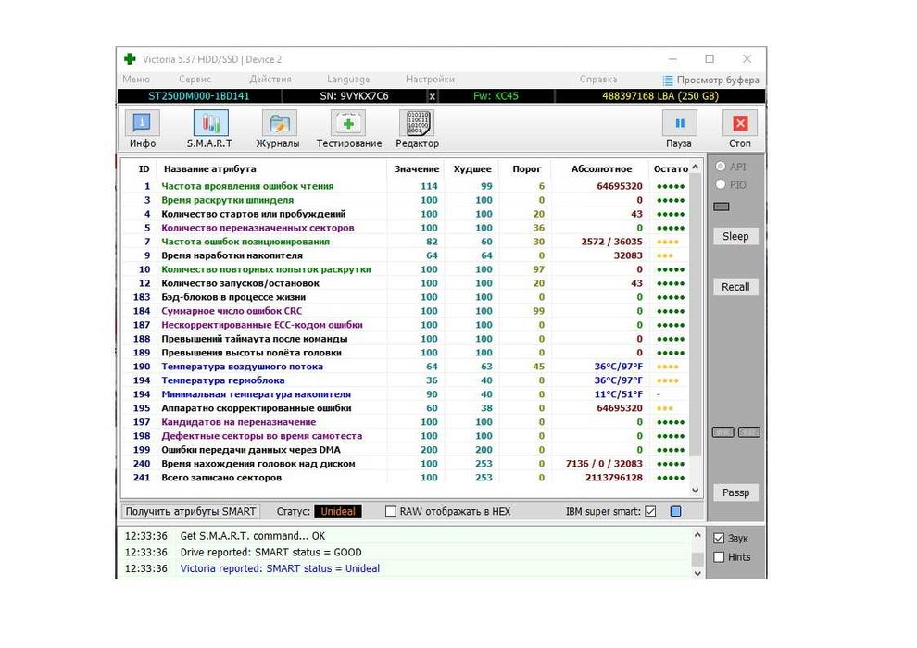Select row Температура воздушного потока
The width and height of the screenshot is (917, 648).
[405, 367]
